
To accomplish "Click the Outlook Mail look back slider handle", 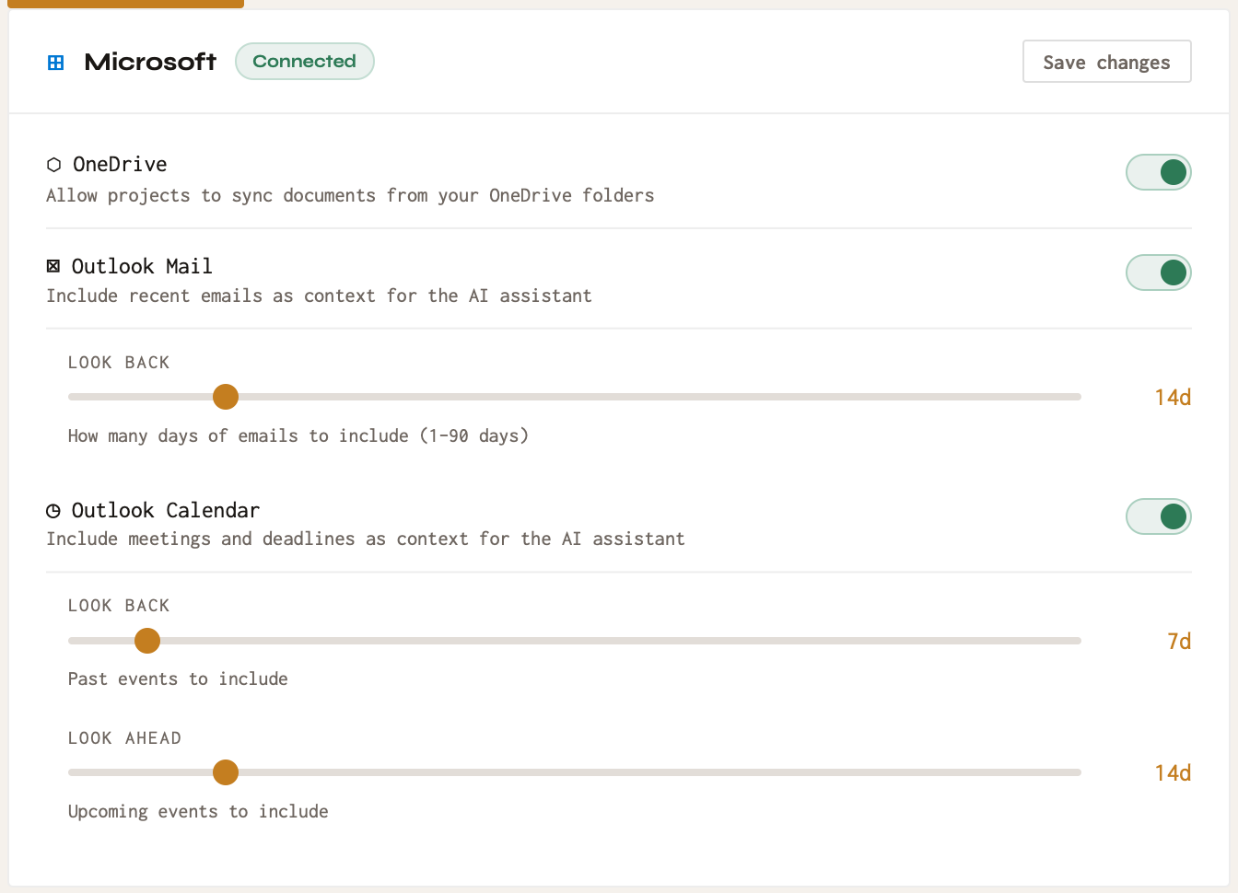I will (x=226, y=397).
